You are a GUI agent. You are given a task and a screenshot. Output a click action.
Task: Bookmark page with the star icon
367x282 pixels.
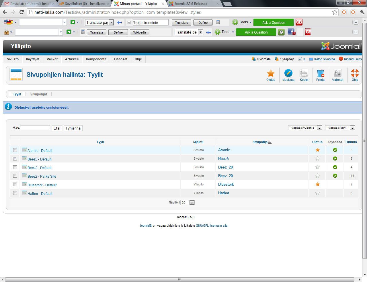(335, 12)
